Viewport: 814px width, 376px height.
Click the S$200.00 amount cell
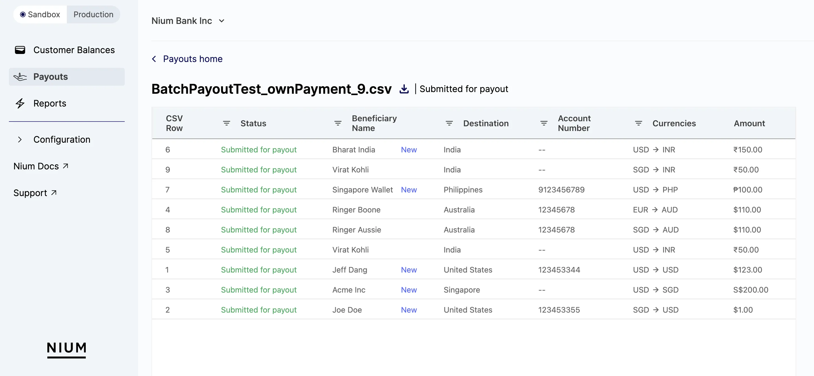click(751, 290)
